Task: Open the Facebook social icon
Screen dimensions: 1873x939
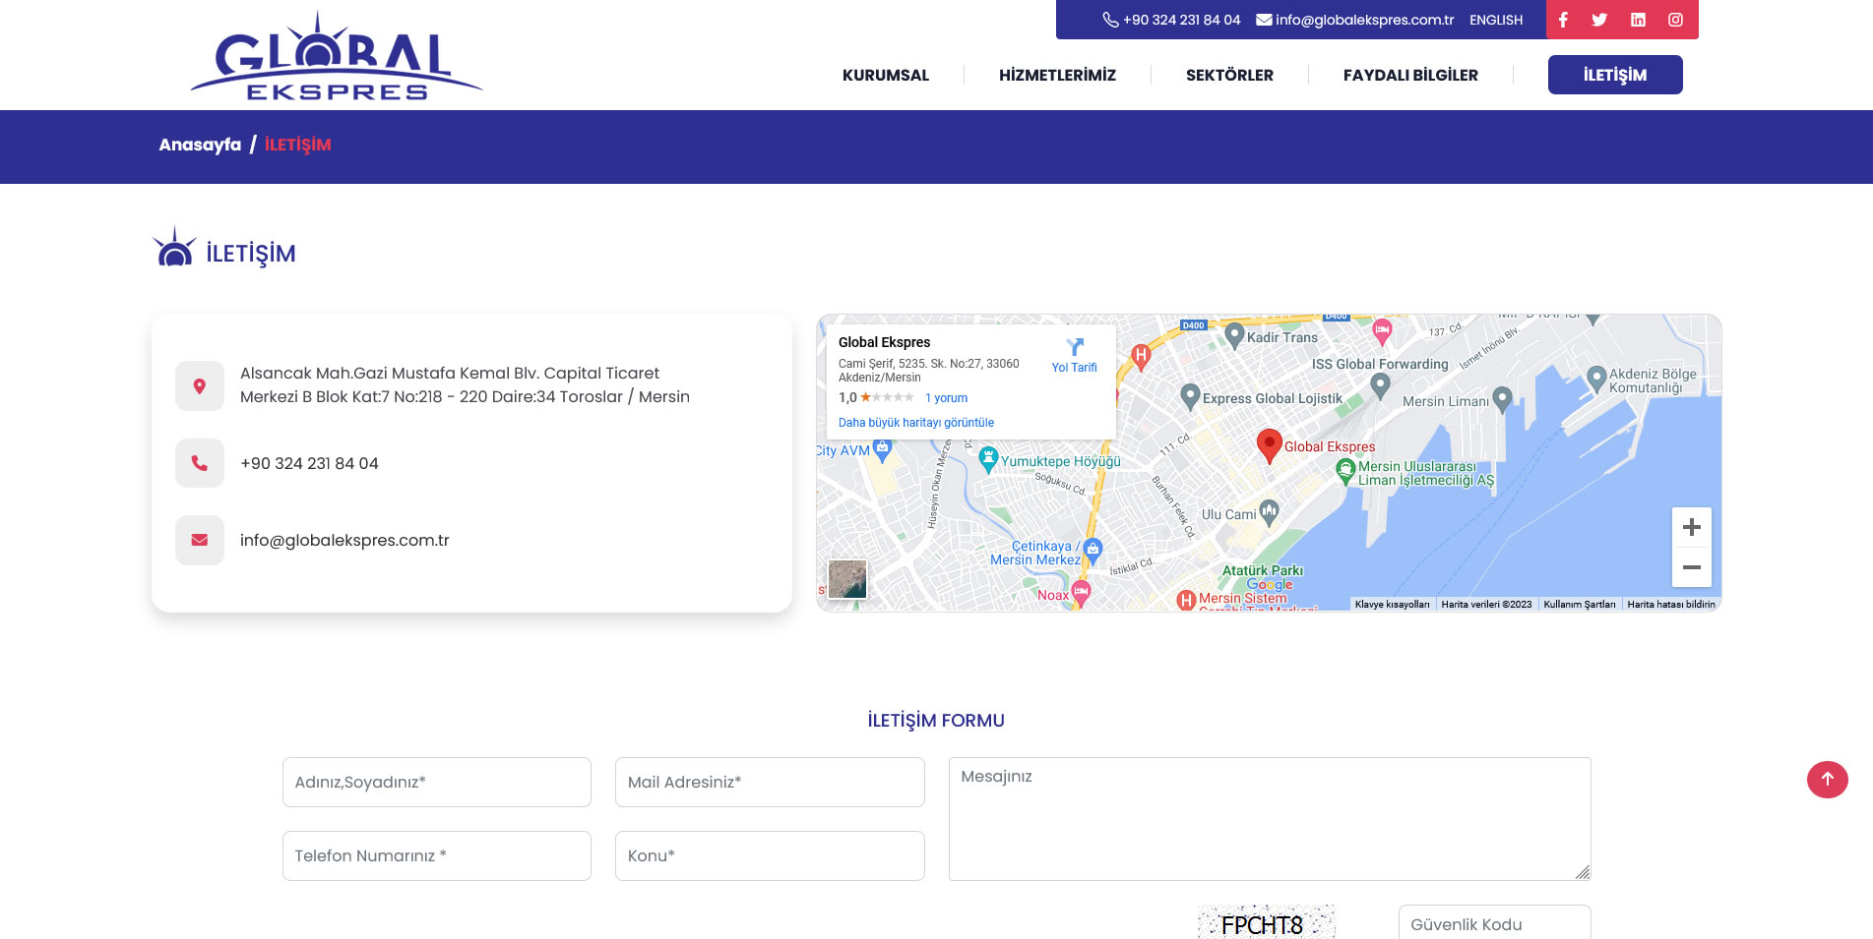Action: coord(1563,20)
